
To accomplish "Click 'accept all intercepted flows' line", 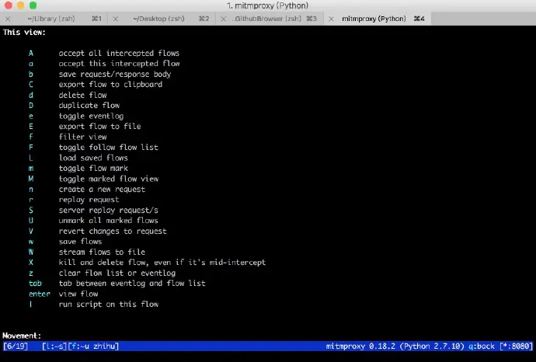I will click(119, 54).
